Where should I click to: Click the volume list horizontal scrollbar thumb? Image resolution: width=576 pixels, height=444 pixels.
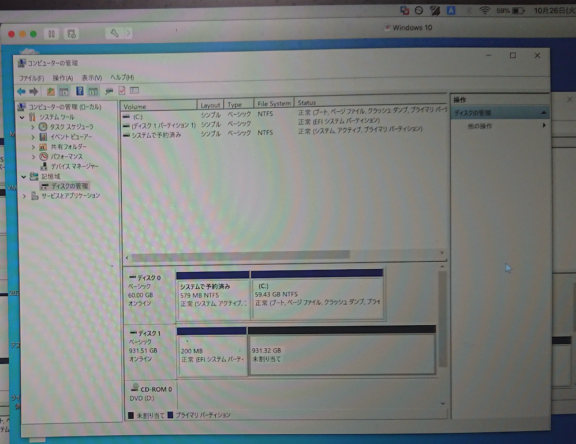click(241, 255)
